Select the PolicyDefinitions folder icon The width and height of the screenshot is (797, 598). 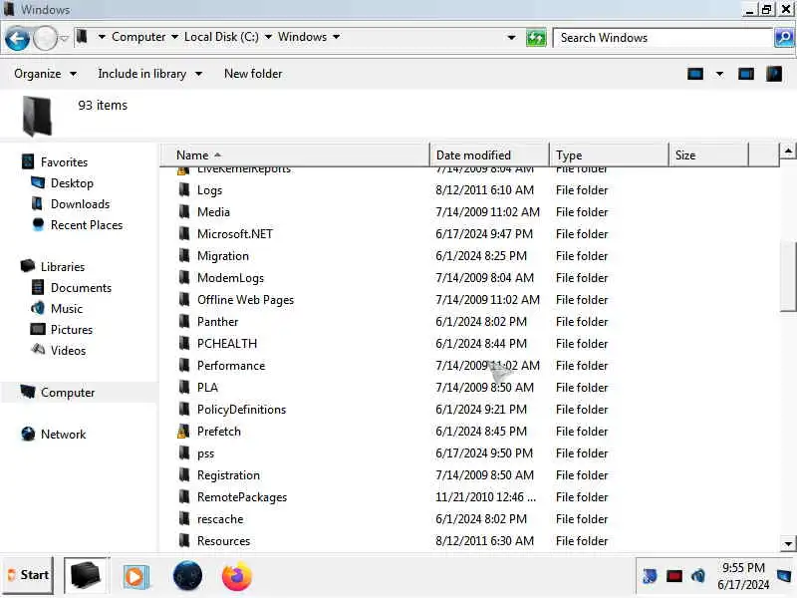184,409
